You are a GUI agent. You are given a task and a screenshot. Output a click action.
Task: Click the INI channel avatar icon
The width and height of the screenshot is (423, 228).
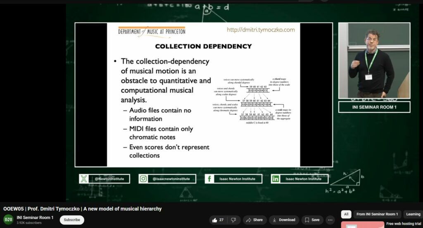pos(8,220)
